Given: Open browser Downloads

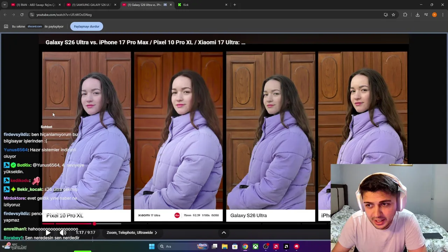Looking at the screenshot, I should click(x=418, y=15).
